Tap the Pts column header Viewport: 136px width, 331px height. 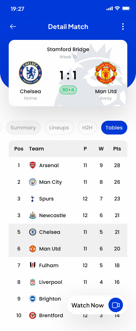coord(117,149)
